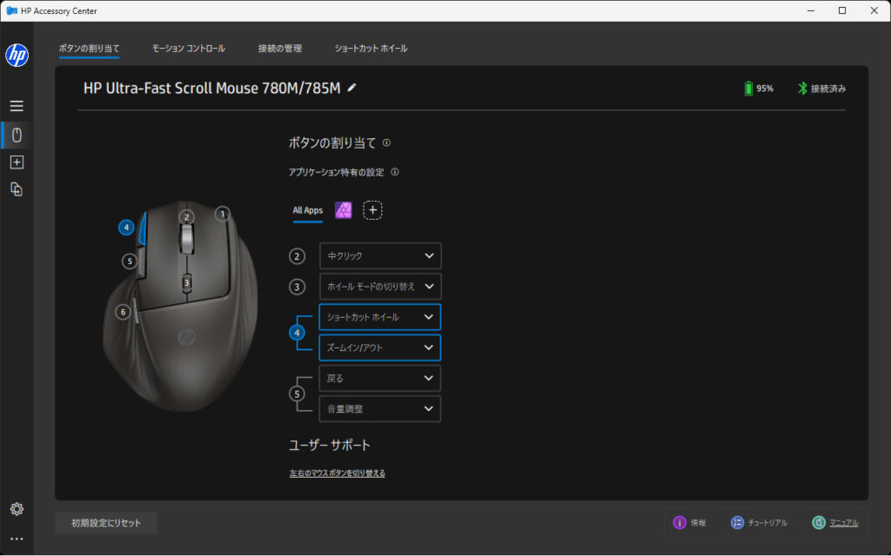The width and height of the screenshot is (891, 556).
Task: Open the ショートカット ホイール dropdown
Action: [x=380, y=317]
